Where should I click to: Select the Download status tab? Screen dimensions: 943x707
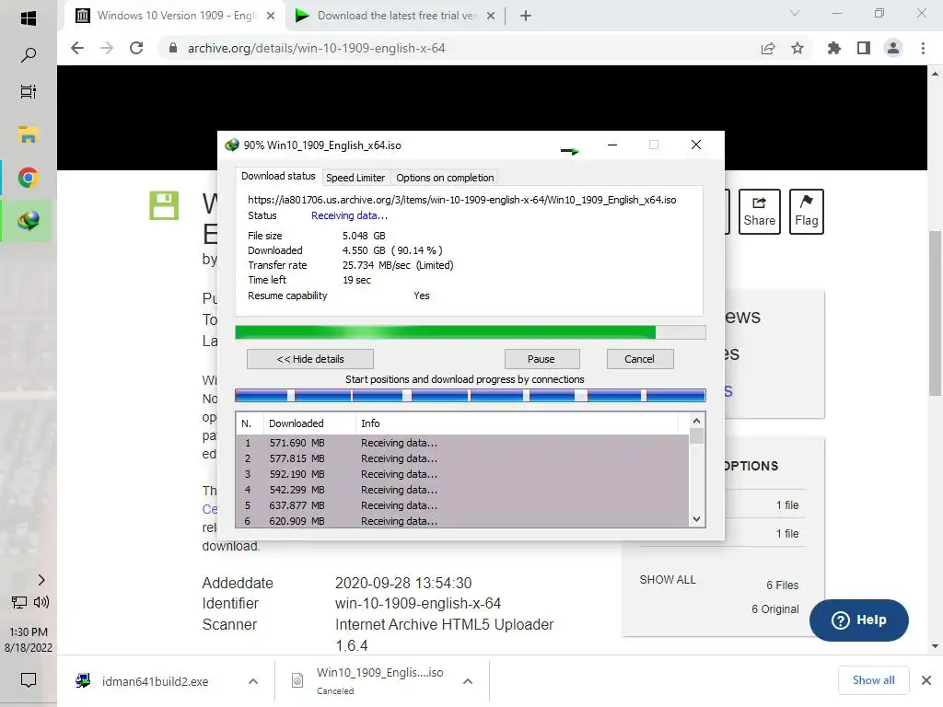pos(278,176)
